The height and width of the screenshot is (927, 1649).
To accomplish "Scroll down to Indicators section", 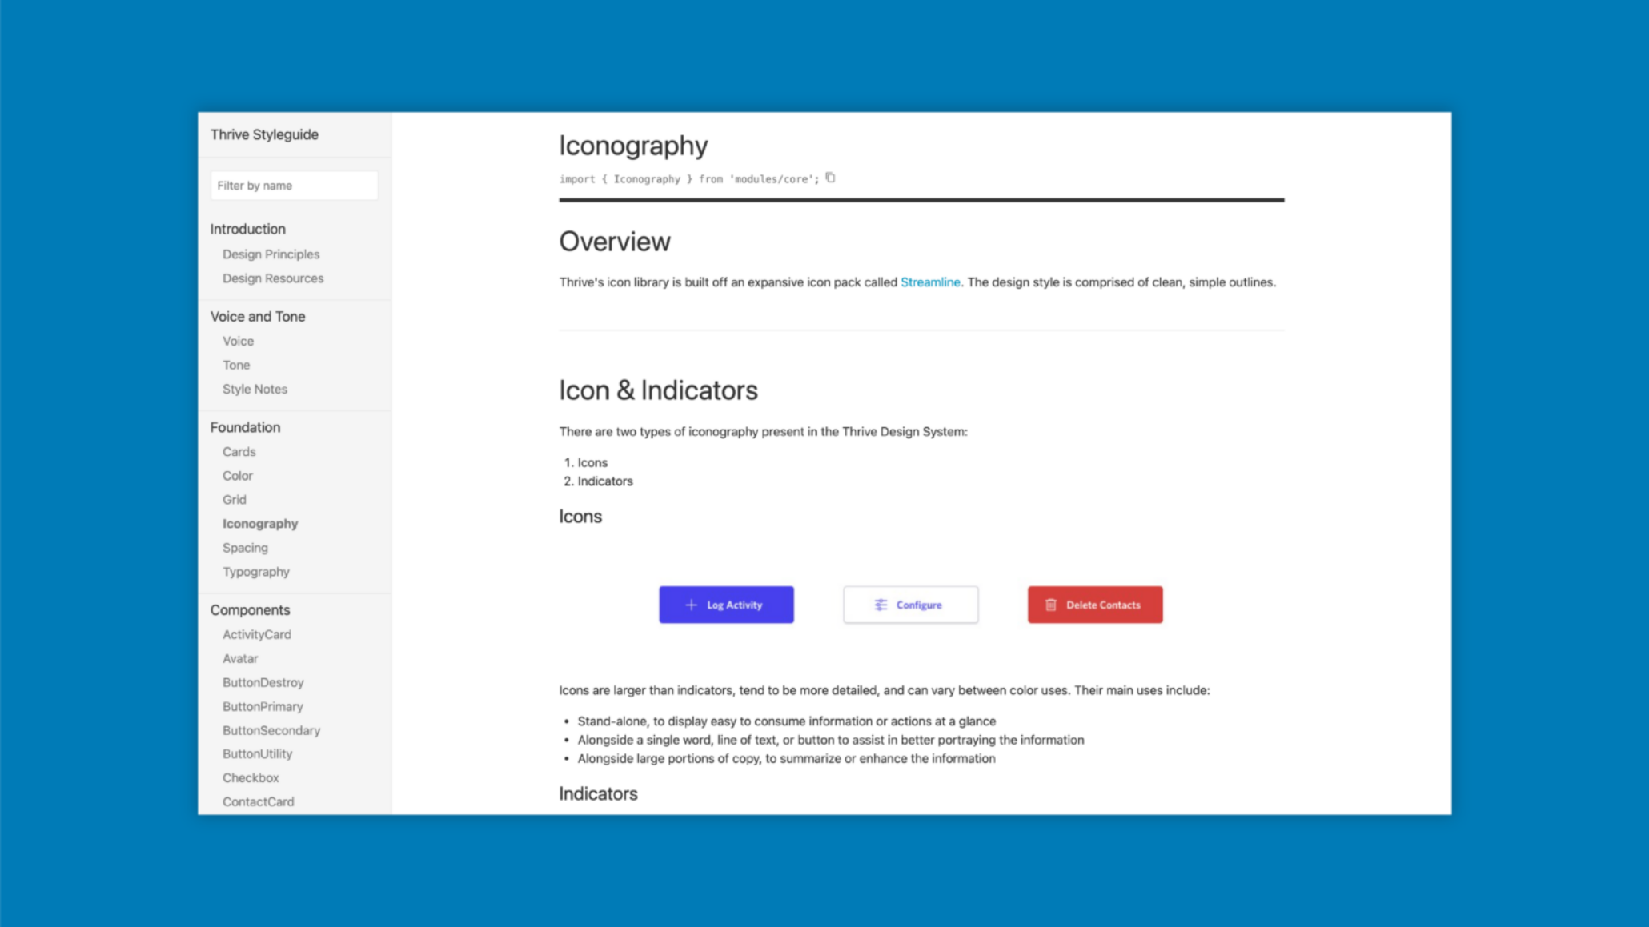I will point(598,793).
